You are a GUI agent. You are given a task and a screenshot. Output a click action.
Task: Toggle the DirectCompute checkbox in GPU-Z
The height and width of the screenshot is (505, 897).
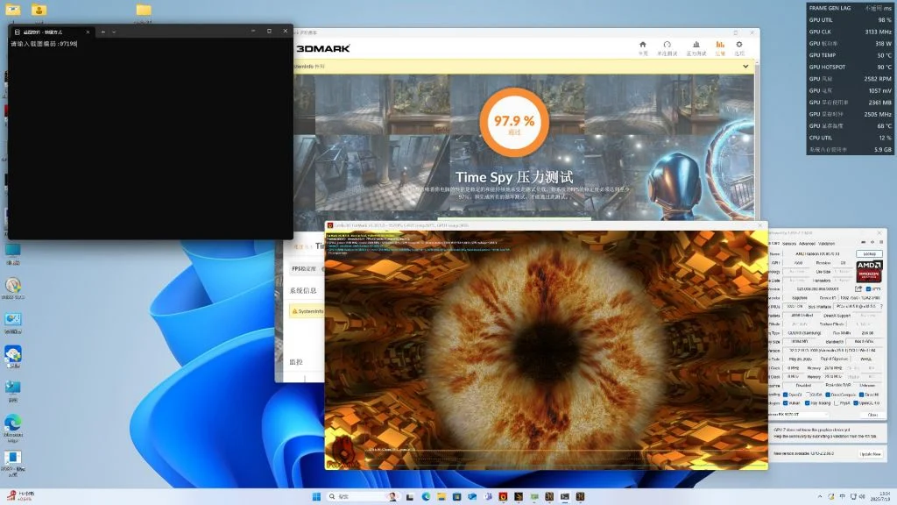(x=828, y=395)
